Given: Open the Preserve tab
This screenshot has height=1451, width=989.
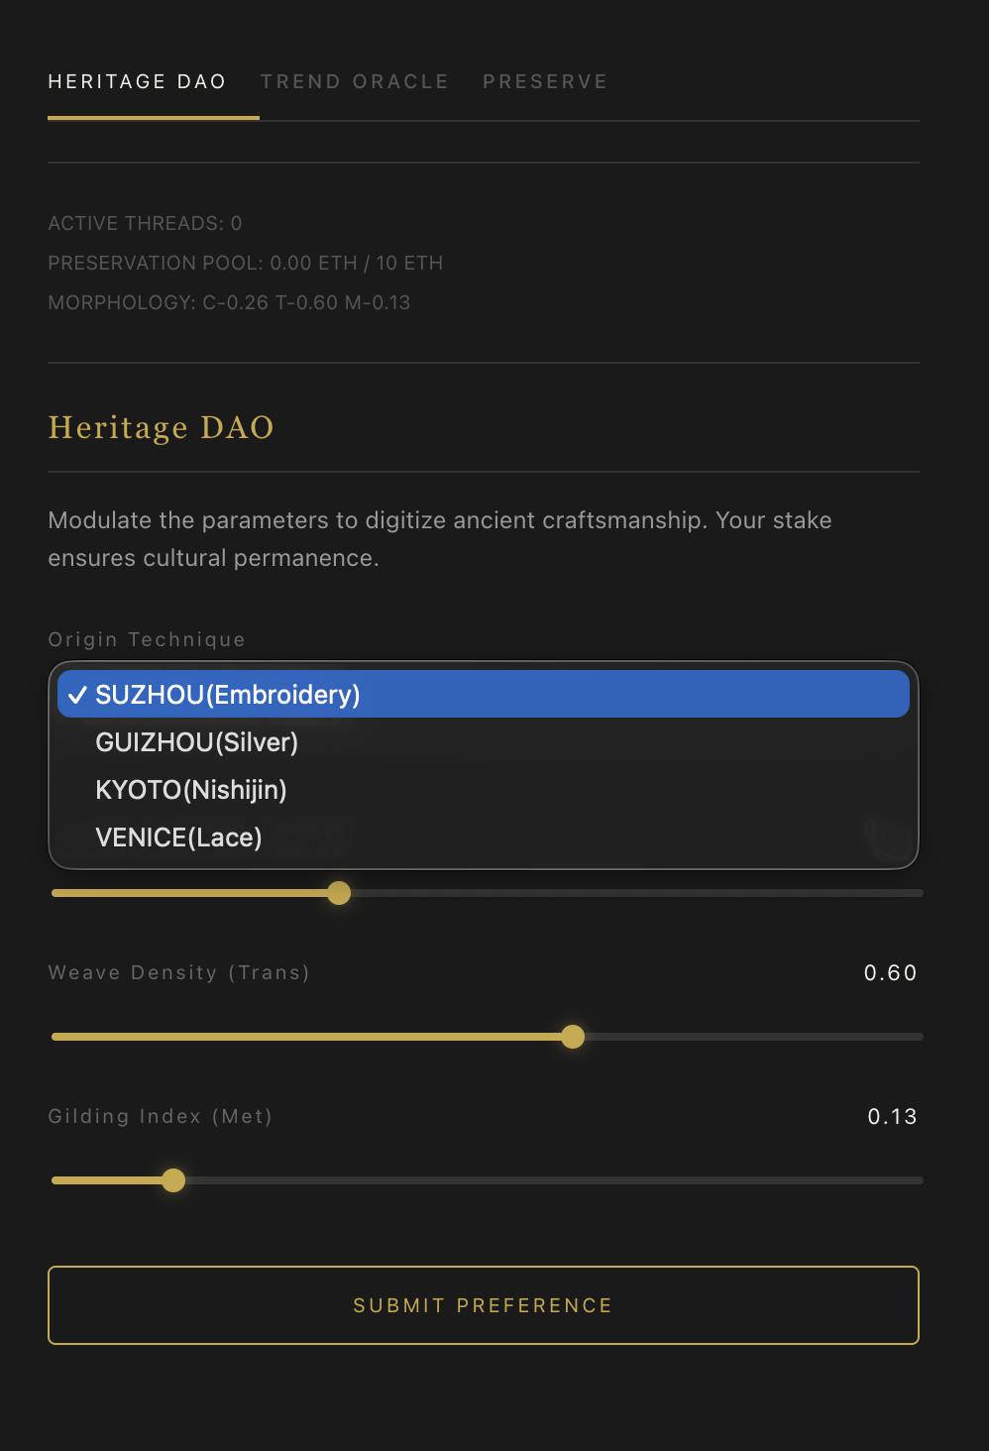Looking at the screenshot, I should [545, 82].
